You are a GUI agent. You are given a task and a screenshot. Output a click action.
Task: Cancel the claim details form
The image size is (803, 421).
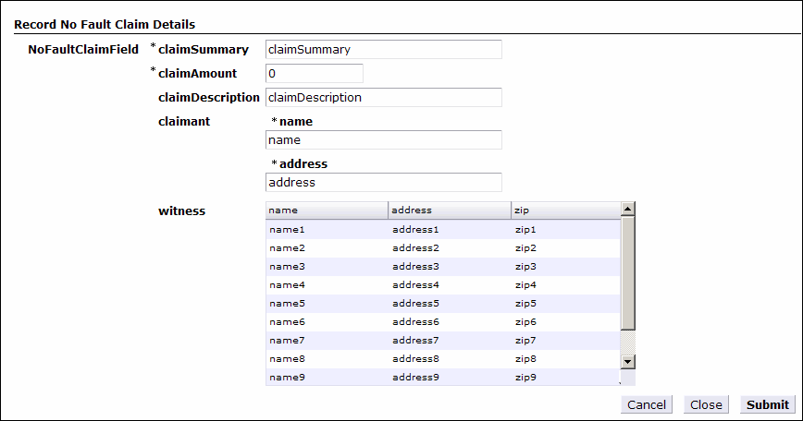[647, 404]
